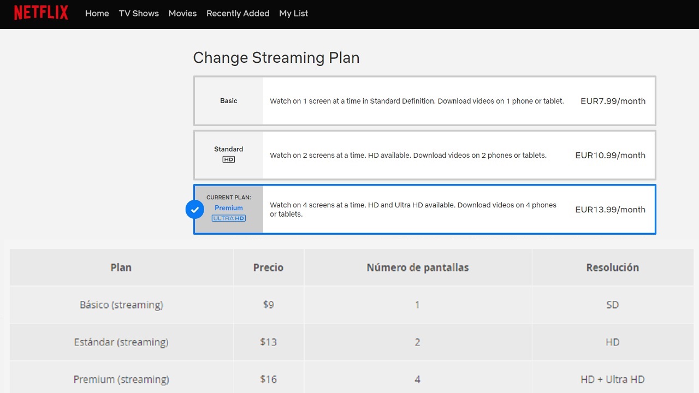
Task: Click the Netflix logo
Action: pos(41,13)
